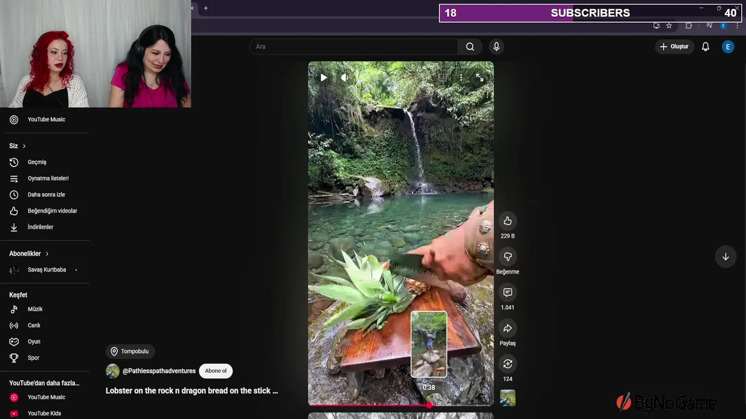Open the notifications bell
The width and height of the screenshot is (746, 419).
tap(705, 47)
